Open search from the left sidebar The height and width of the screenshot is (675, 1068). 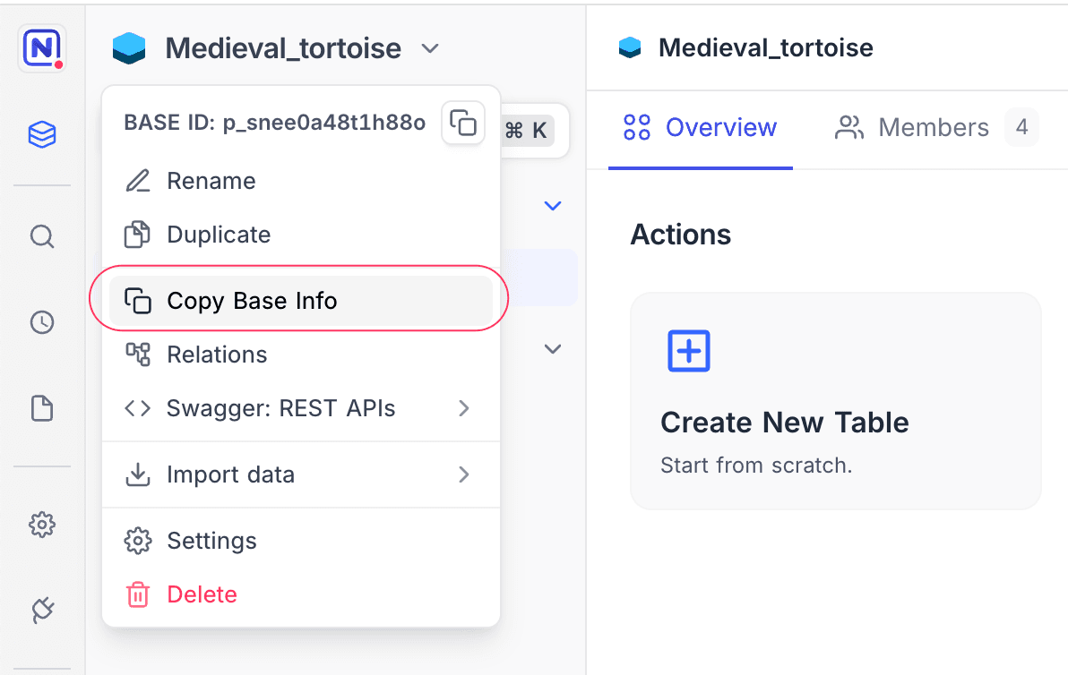(42, 236)
